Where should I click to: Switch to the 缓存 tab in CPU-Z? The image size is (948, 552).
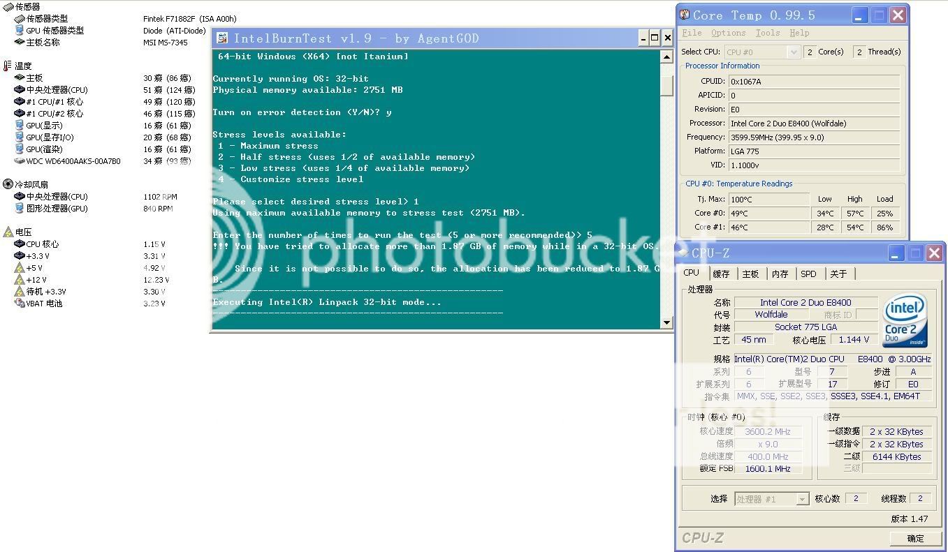tap(722, 274)
